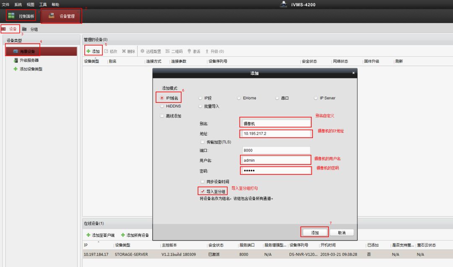453x267 pixels.
Task: Sort by the 别名 column header
Action: (113, 61)
